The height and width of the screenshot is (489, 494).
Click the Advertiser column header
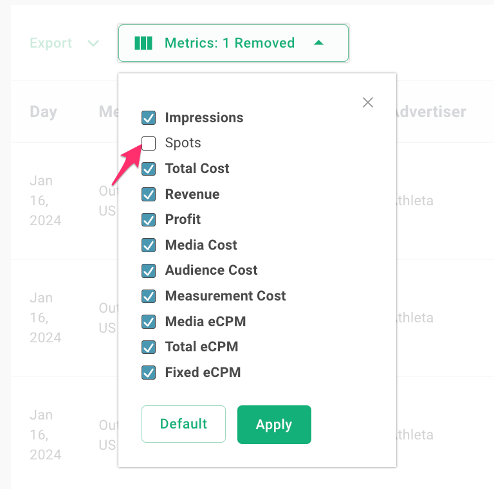pos(429,112)
